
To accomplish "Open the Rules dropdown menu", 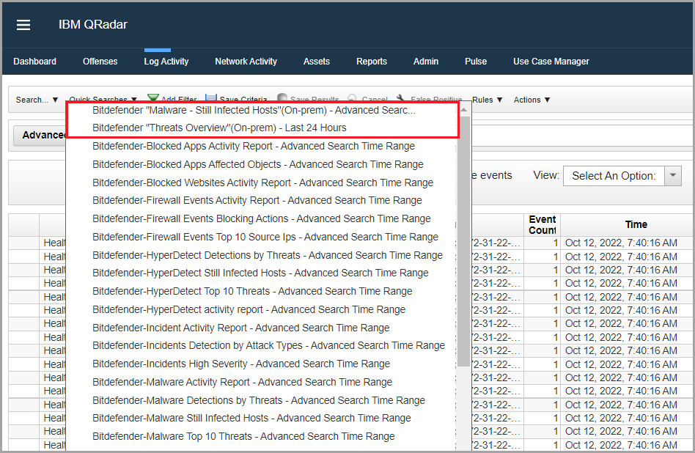I will click(488, 100).
